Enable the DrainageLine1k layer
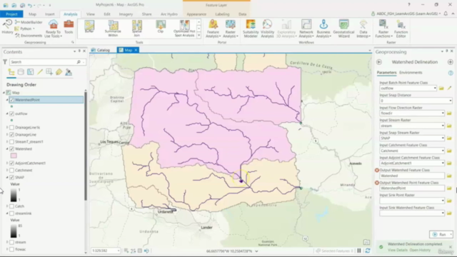Image resolution: width=457 pixels, height=257 pixels. click(11, 127)
